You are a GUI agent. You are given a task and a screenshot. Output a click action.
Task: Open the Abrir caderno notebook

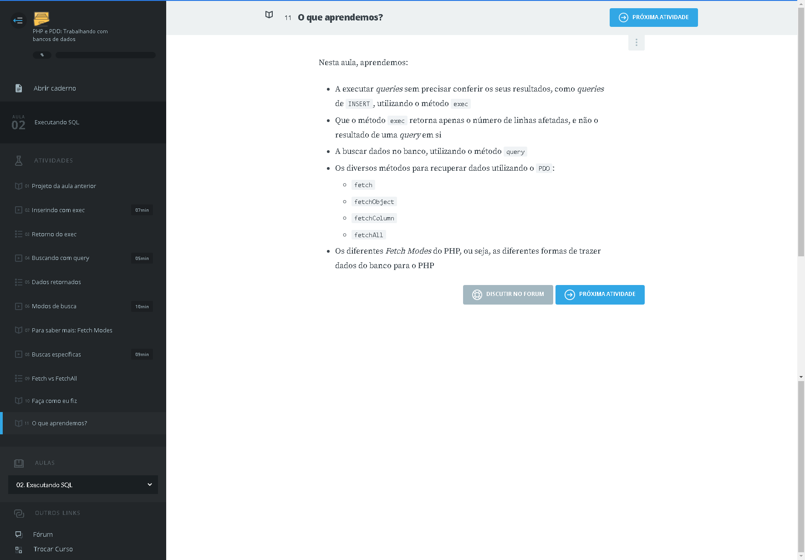(x=55, y=88)
